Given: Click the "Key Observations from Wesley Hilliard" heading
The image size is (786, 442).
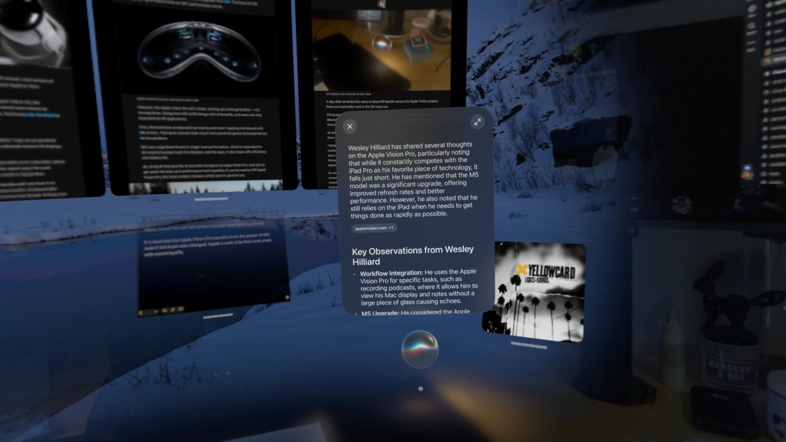Looking at the screenshot, I should 413,255.
